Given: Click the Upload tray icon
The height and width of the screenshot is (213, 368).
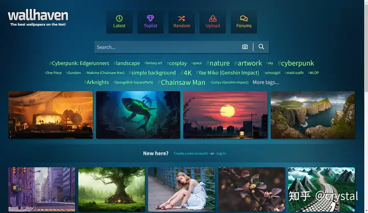Looking at the screenshot, I should (x=213, y=18).
